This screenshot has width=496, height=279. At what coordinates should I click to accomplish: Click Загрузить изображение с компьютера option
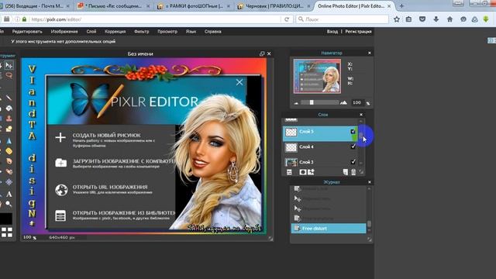coord(123,161)
